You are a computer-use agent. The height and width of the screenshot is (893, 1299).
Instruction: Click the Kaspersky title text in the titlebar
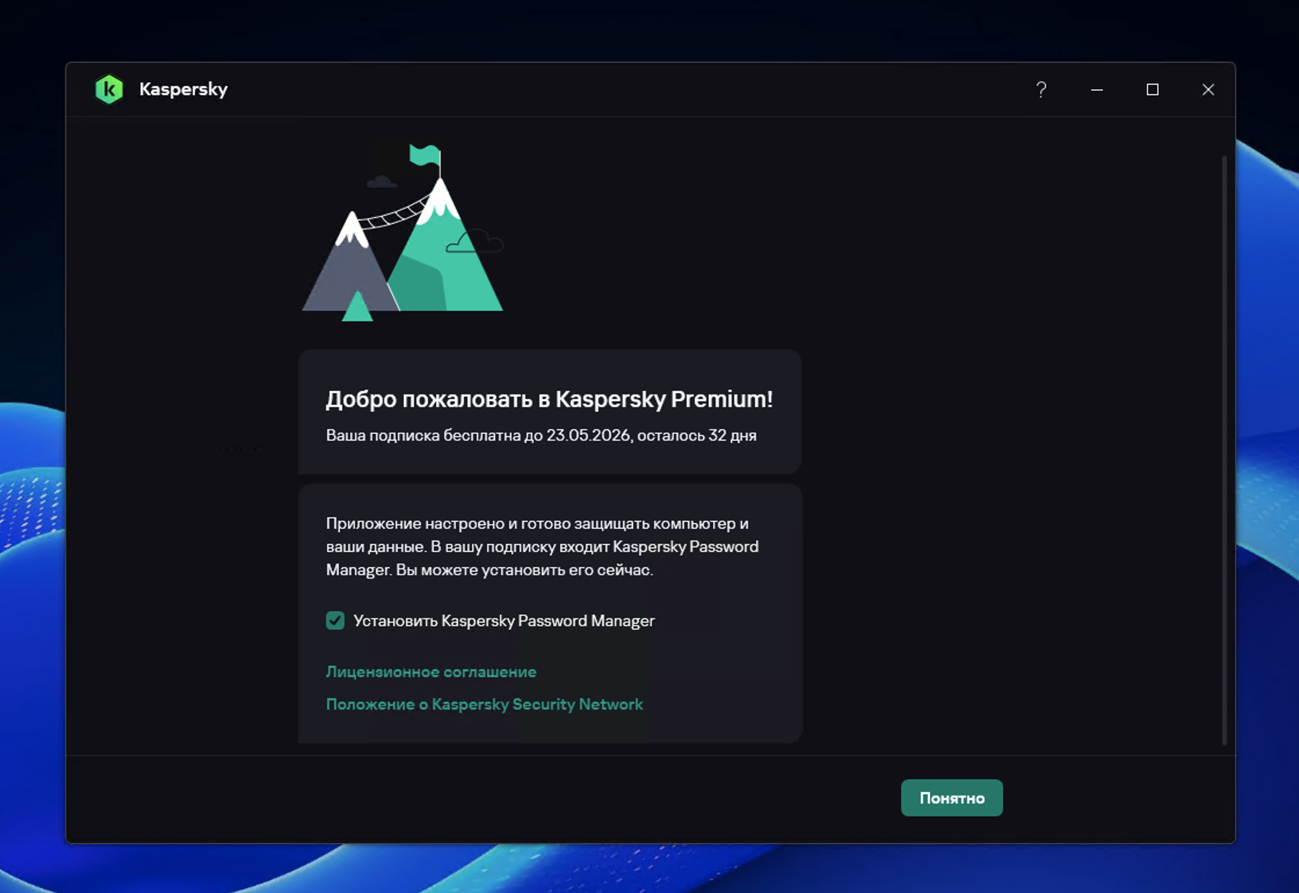[x=183, y=89]
